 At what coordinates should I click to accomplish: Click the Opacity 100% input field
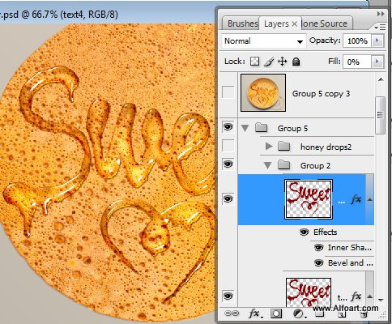click(357, 41)
